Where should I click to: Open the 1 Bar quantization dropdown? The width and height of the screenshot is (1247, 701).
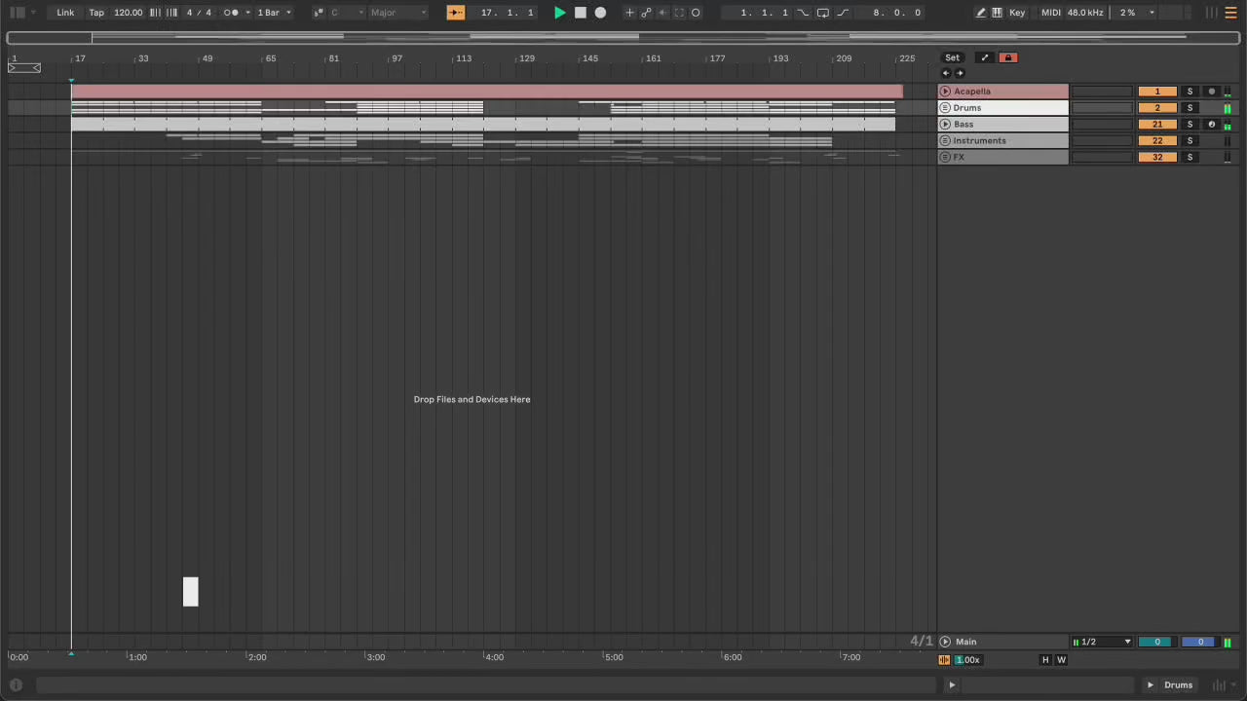274,13
